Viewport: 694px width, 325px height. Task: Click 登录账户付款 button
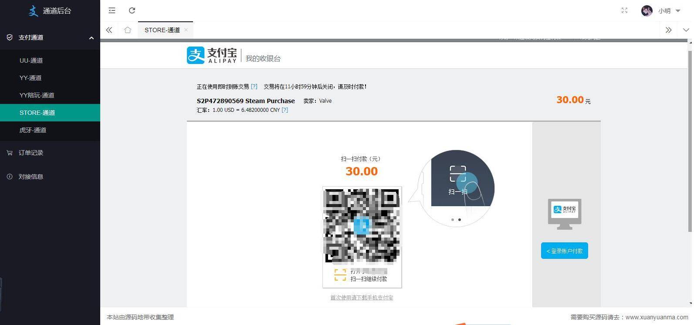[565, 251]
